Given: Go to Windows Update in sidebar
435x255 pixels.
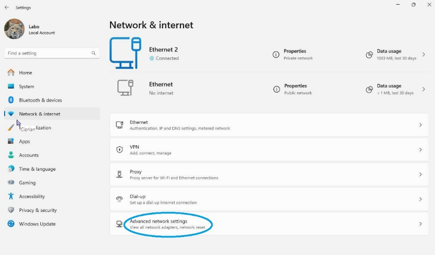Looking at the screenshot, I should [37, 224].
